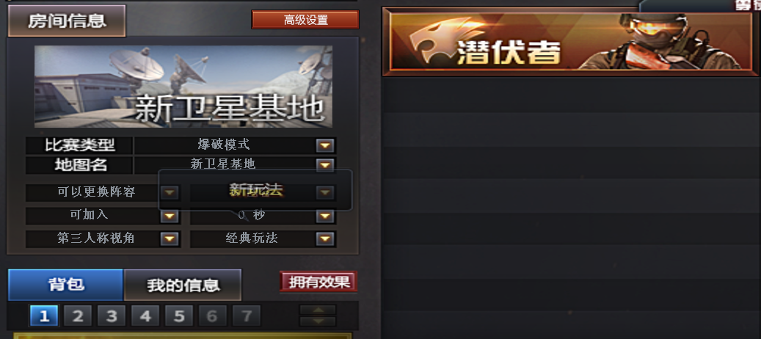The height and width of the screenshot is (339, 761).
Task: Select backpack slot 1
Action: point(44,316)
